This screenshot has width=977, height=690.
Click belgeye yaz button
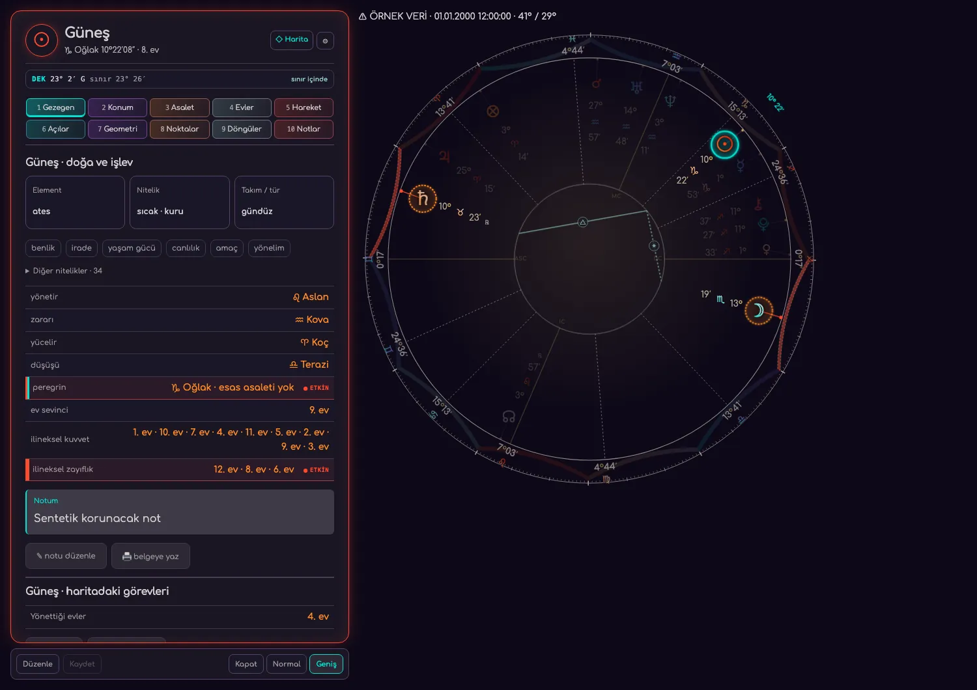click(x=150, y=556)
